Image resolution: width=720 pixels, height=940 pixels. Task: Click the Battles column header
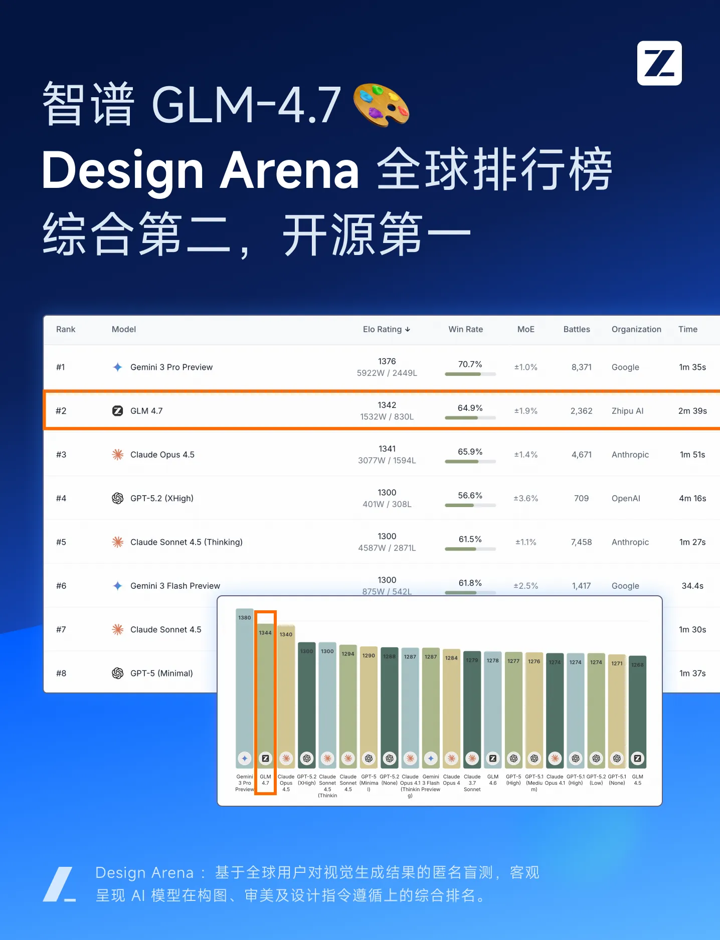tap(577, 329)
